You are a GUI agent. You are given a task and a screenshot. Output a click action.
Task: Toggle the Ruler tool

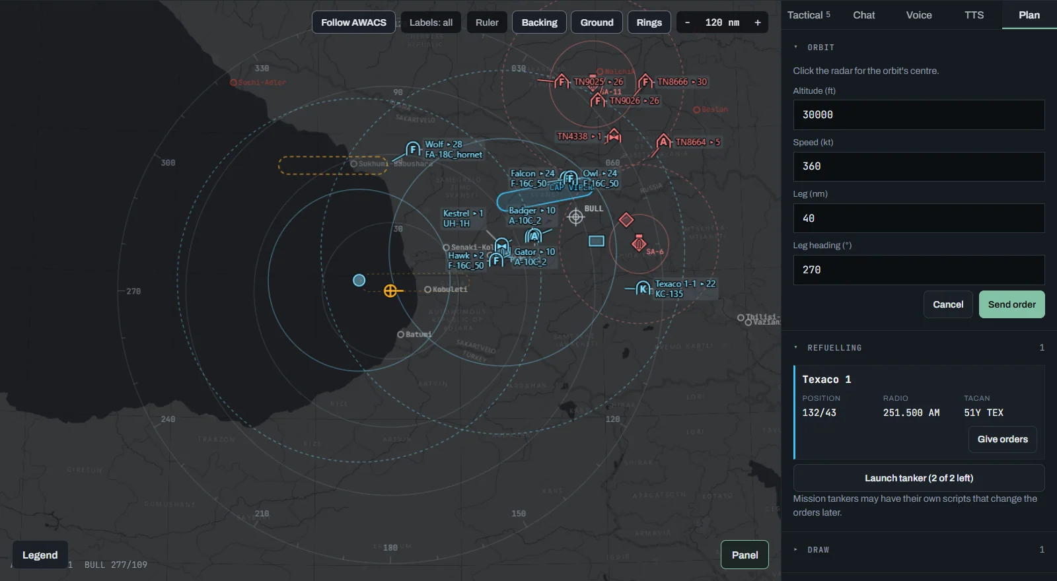[x=487, y=22]
